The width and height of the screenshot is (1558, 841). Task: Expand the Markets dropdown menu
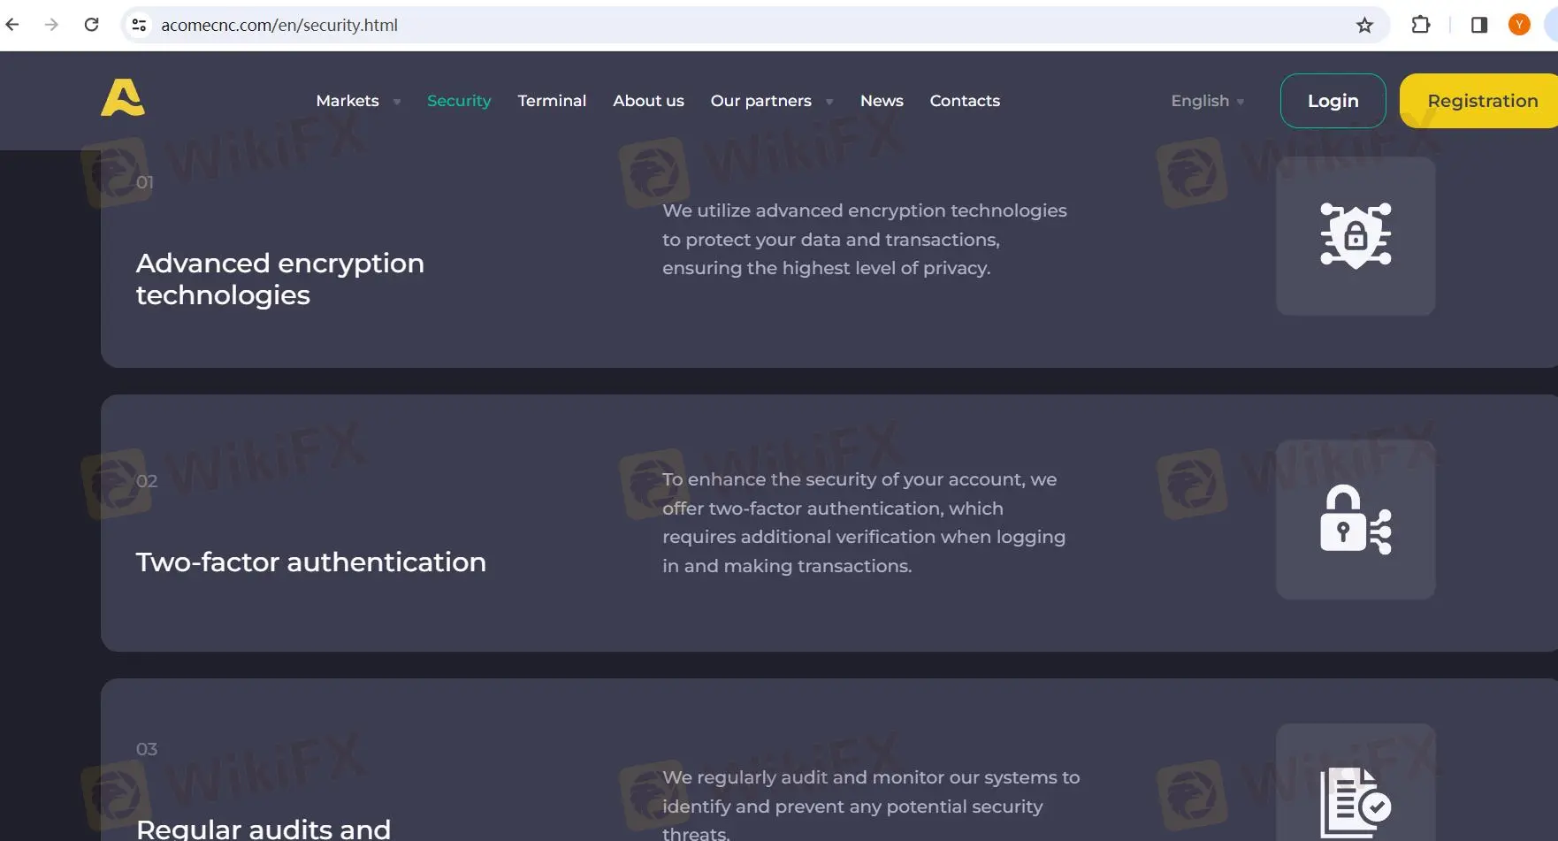[x=358, y=101]
